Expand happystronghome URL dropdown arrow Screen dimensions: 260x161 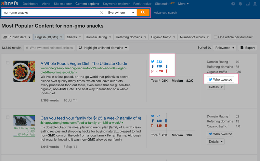pyautogui.click(x=123, y=123)
